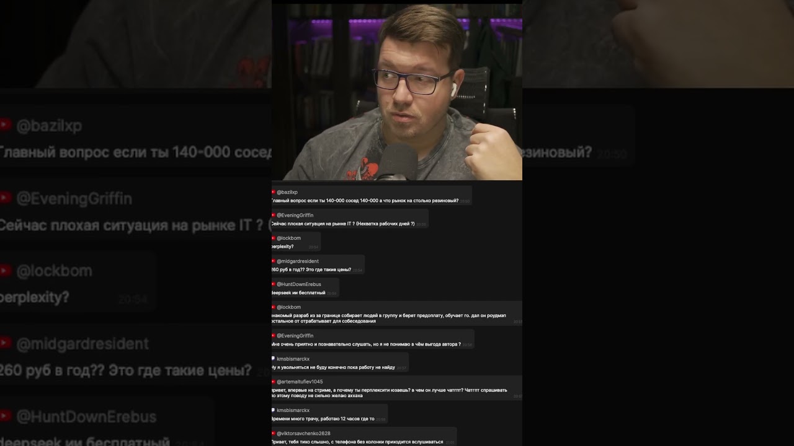The image size is (794, 446).
Task: Open the @midgardresident username in the center chat
Action: tap(299, 261)
